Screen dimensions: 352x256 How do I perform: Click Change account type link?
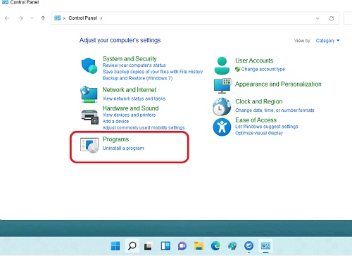(263, 69)
